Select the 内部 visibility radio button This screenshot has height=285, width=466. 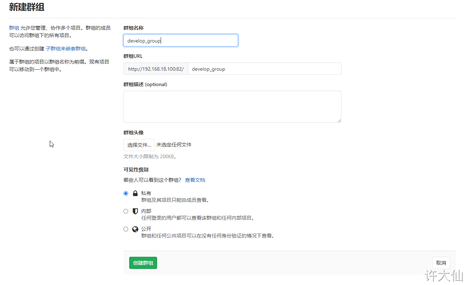(126, 211)
